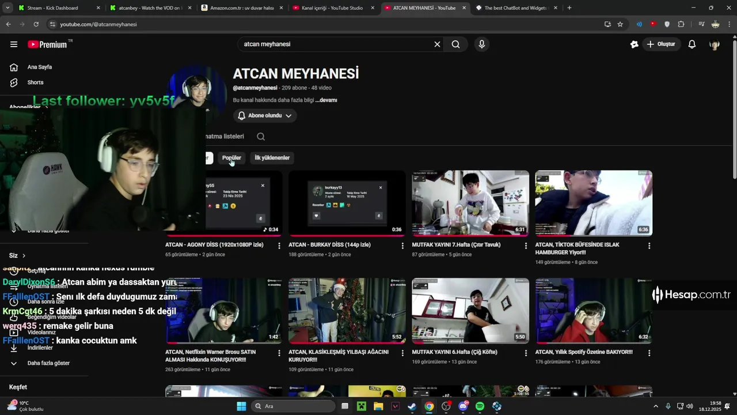Open Discord from the taskbar
Image resolution: width=737 pixels, height=415 pixels.
point(464,406)
